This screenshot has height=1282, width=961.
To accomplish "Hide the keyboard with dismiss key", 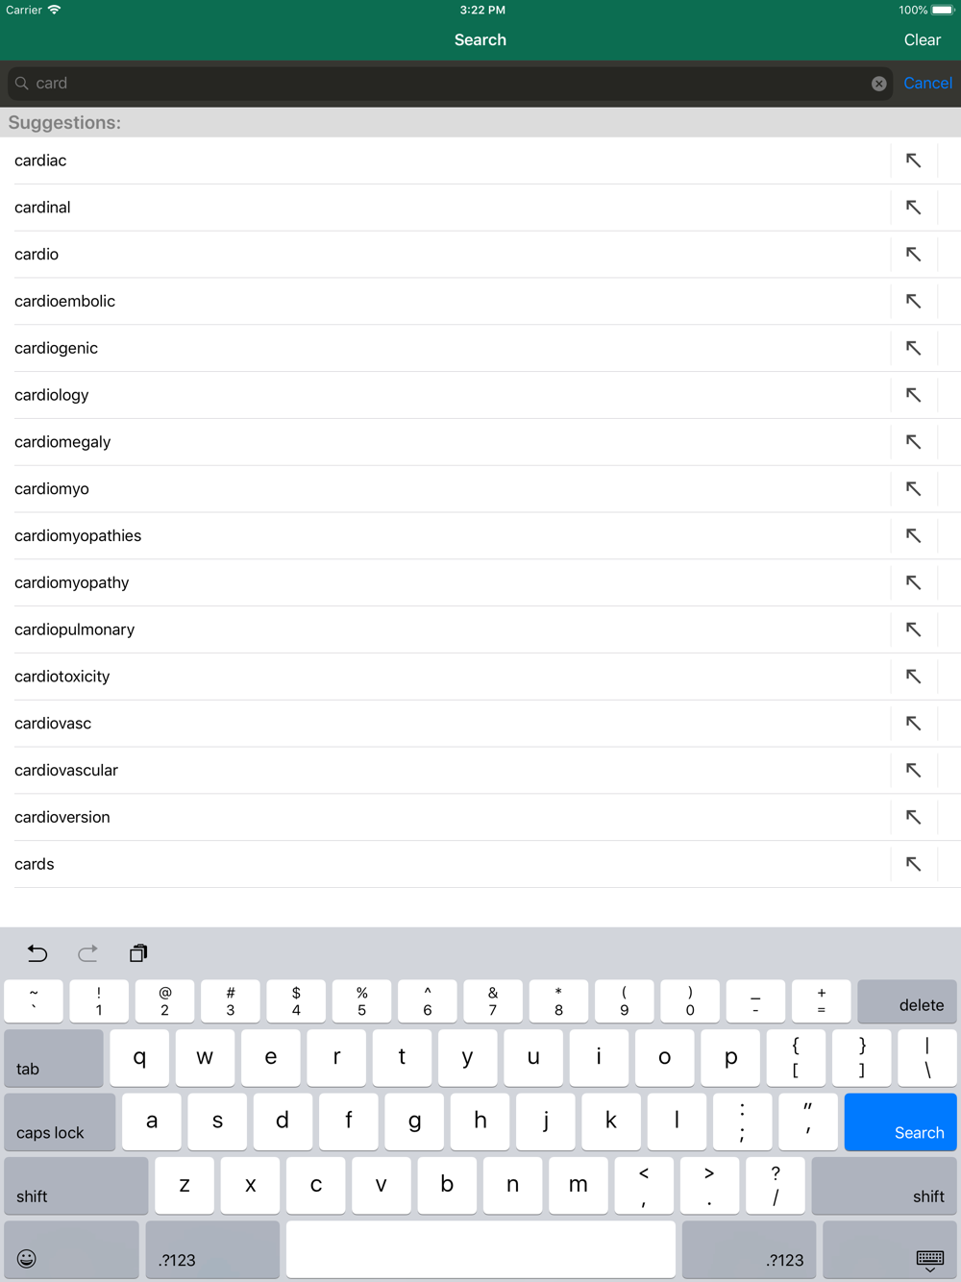I will click(x=890, y=1250).
